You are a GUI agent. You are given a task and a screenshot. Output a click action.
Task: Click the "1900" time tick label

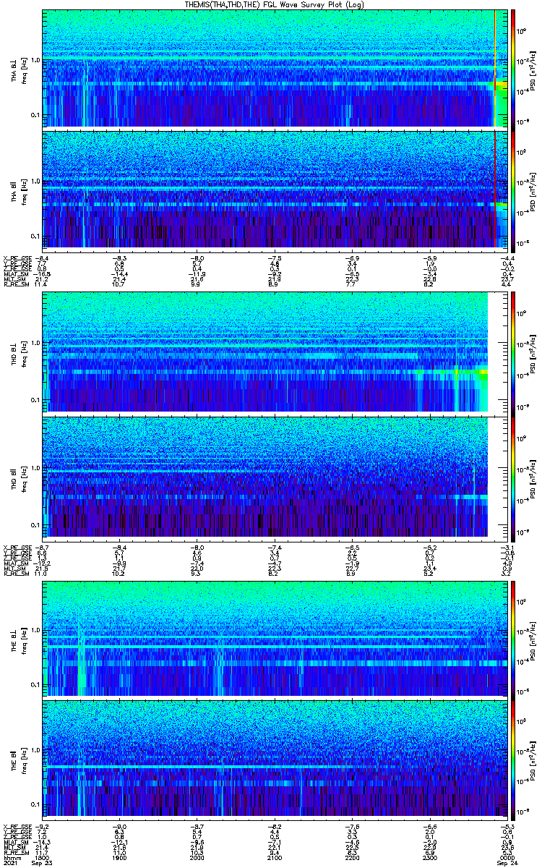(x=119, y=856)
